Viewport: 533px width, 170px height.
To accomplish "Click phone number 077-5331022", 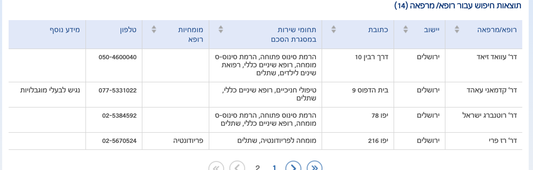I will click(x=117, y=90).
